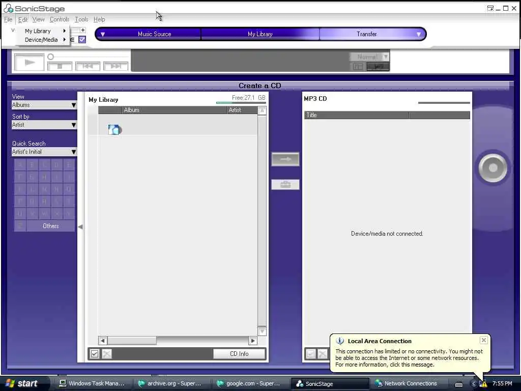Transfer selected album with the right-arrow button

pos(285,159)
